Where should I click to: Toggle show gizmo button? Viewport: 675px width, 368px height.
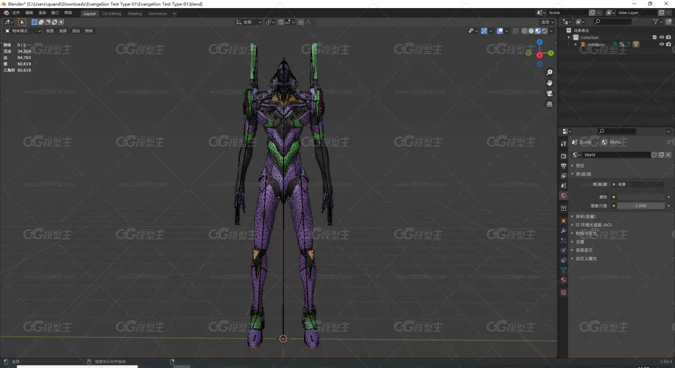(x=484, y=31)
